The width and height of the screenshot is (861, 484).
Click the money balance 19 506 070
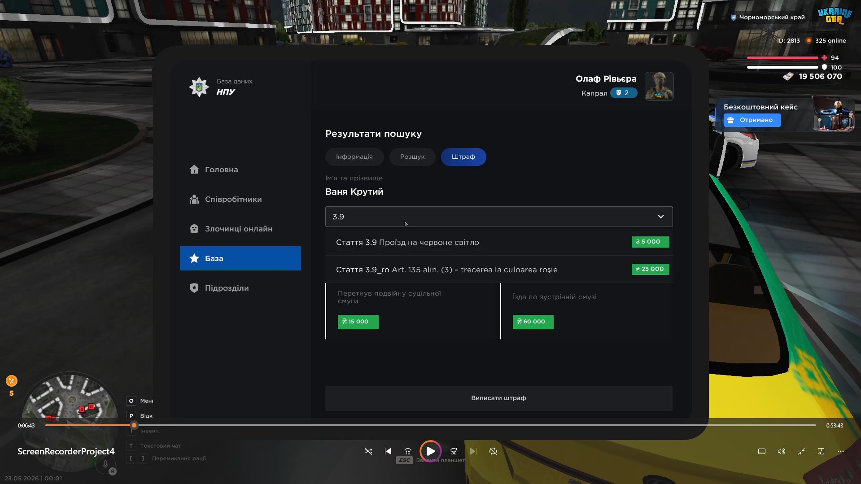[x=821, y=77]
